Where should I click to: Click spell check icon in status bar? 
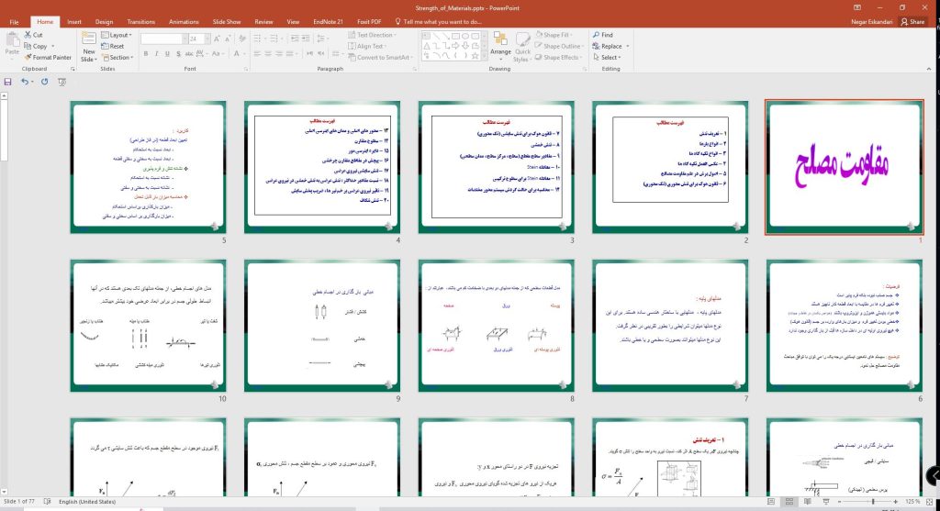tap(48, 502)
